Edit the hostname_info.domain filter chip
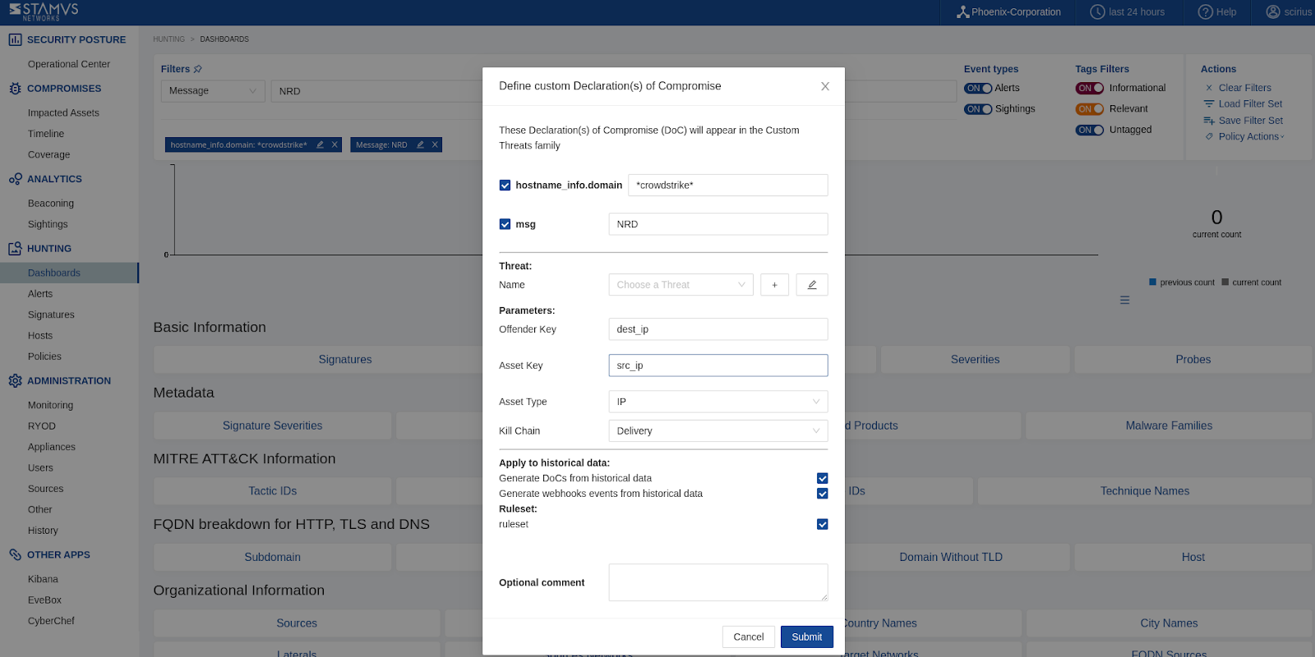This screenshot has height=657, width=1315. pos(321,145)
